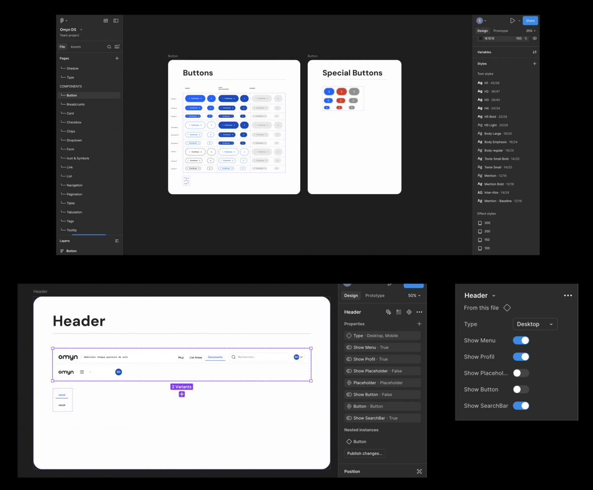
Task: Turn off the Show Menu toggle
Action: [x=521, y=341]
